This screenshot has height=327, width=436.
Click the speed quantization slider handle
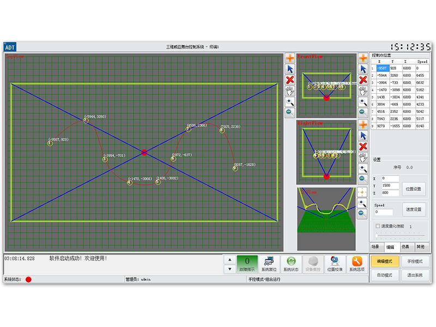pyautogui.click(x=376, y=235)
